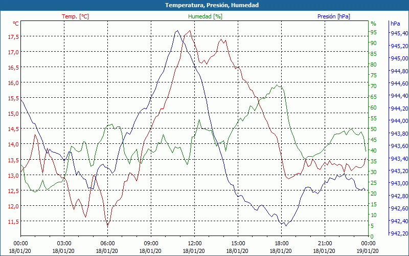Click pressure axis value '945,00'
Image resolution: width=409 pixels, height=256 pixels.
click(x=399, y=58)
